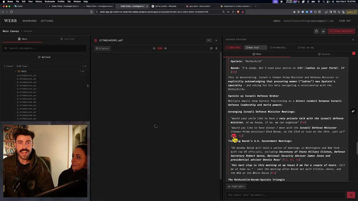Screen dimensions: 358x201
Task: Open the Highlights button
Action: [236, 186]
